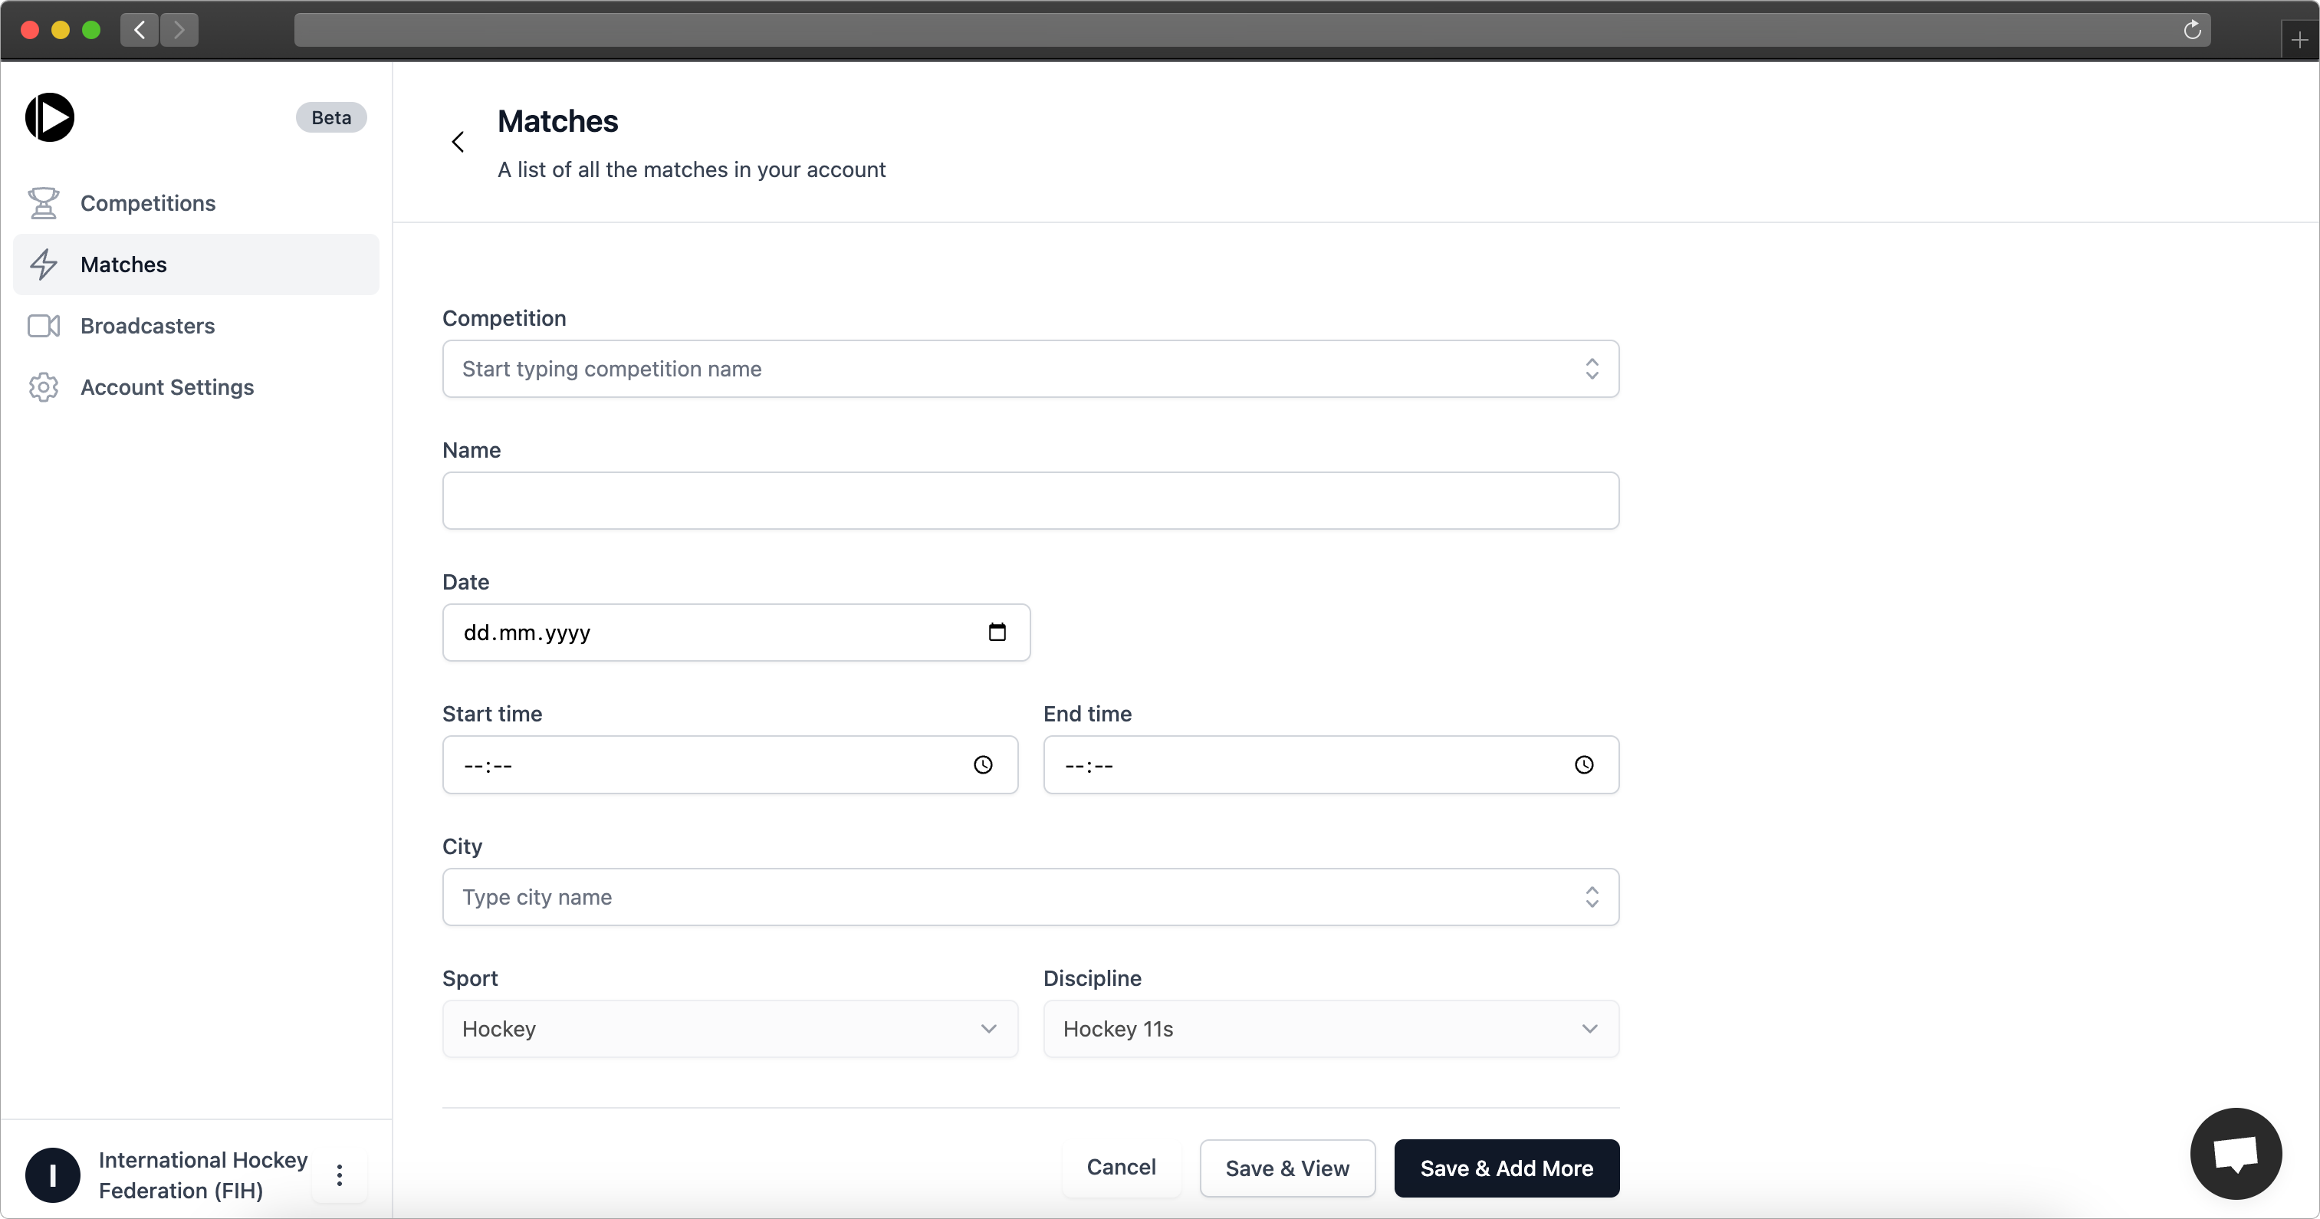
Task: Toggle the End time input field
Action: [x=1585, y=764]
